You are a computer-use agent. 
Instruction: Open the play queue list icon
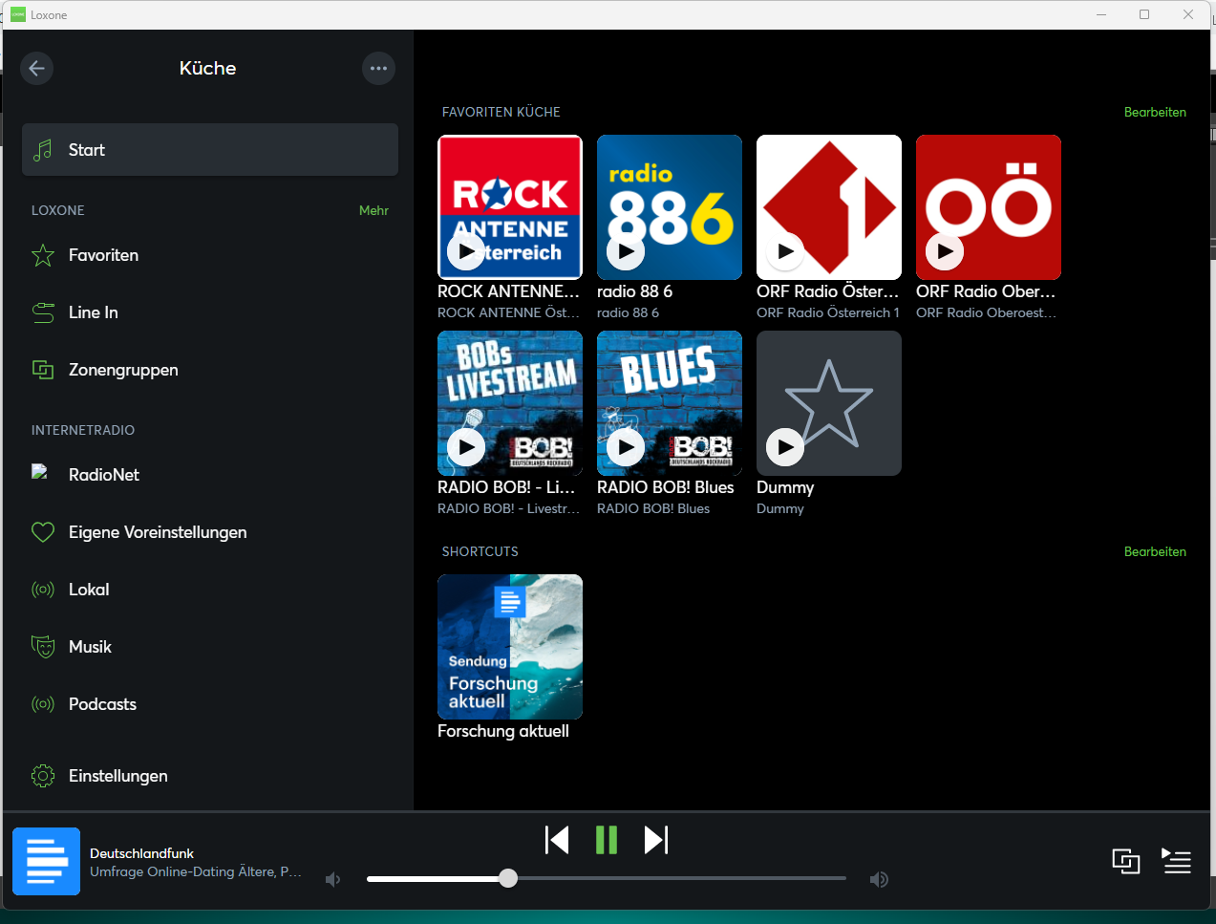coord(1176,861)
